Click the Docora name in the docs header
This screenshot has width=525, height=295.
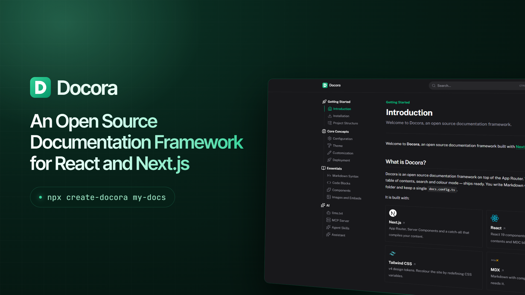tap(335, 85)
